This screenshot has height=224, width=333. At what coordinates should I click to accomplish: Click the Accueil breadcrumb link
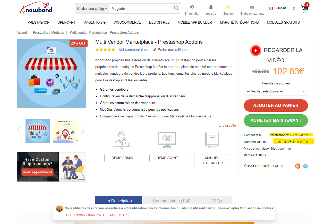click(x=22, y=33)
